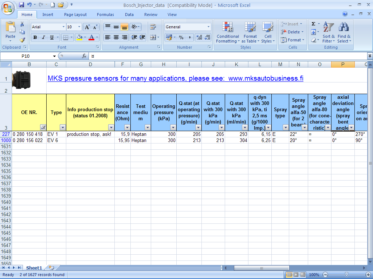
Task: Apply Percent Style number format
Action: [x=181, y=37]
